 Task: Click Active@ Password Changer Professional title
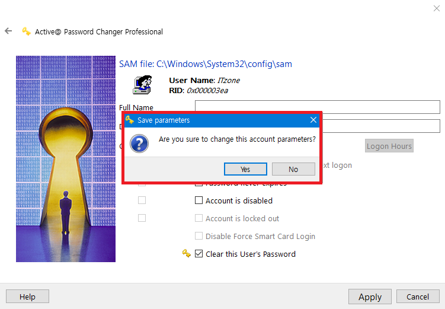click(99, 32)
